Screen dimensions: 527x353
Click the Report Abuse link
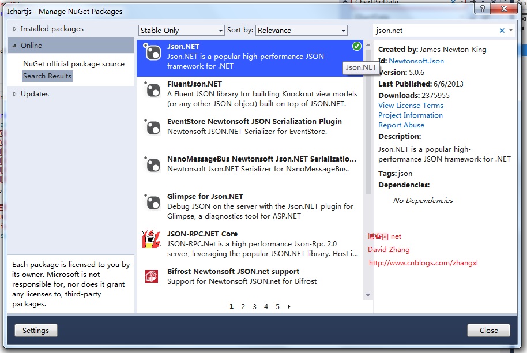401,125
